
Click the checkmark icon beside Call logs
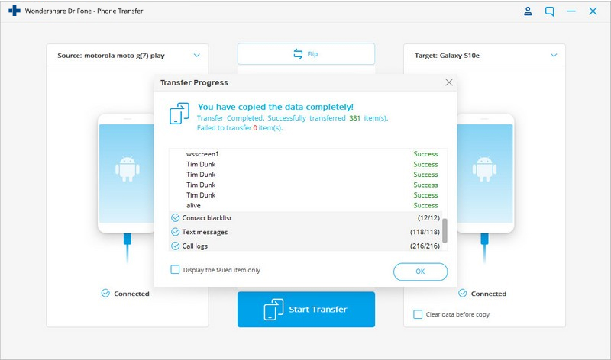[176, 246]
